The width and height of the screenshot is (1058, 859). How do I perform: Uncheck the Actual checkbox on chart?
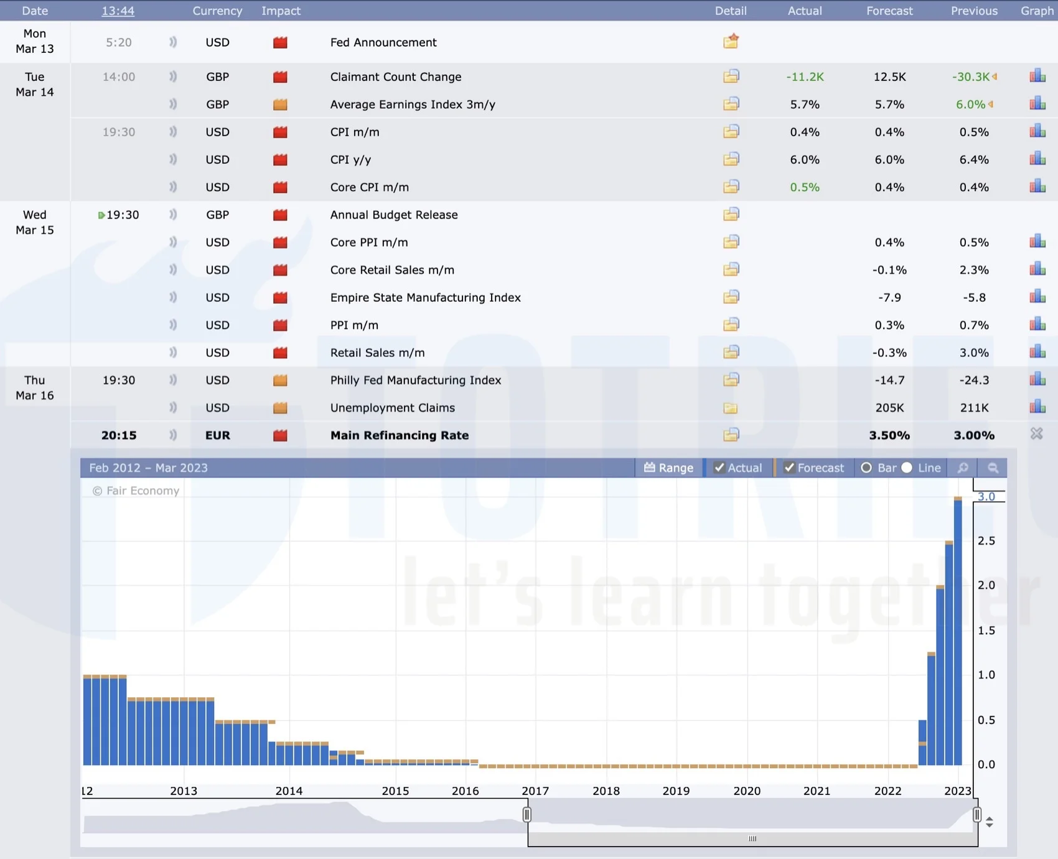point(719,467)
